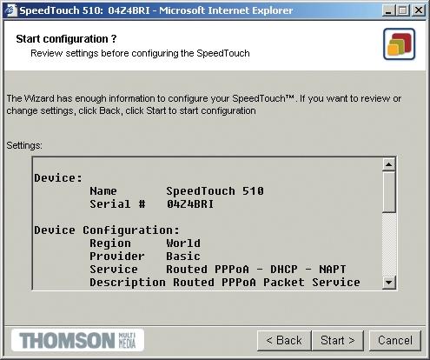
Task: Cancel the configuration wizard
Action: [395, 341]
